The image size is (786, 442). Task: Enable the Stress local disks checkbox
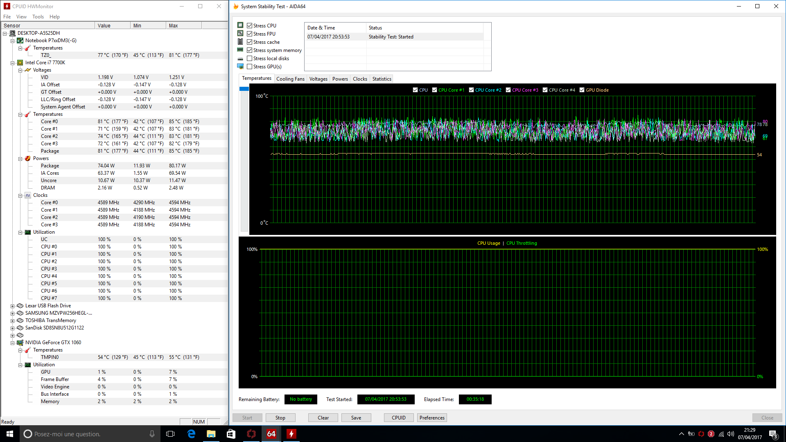point(249,59)
